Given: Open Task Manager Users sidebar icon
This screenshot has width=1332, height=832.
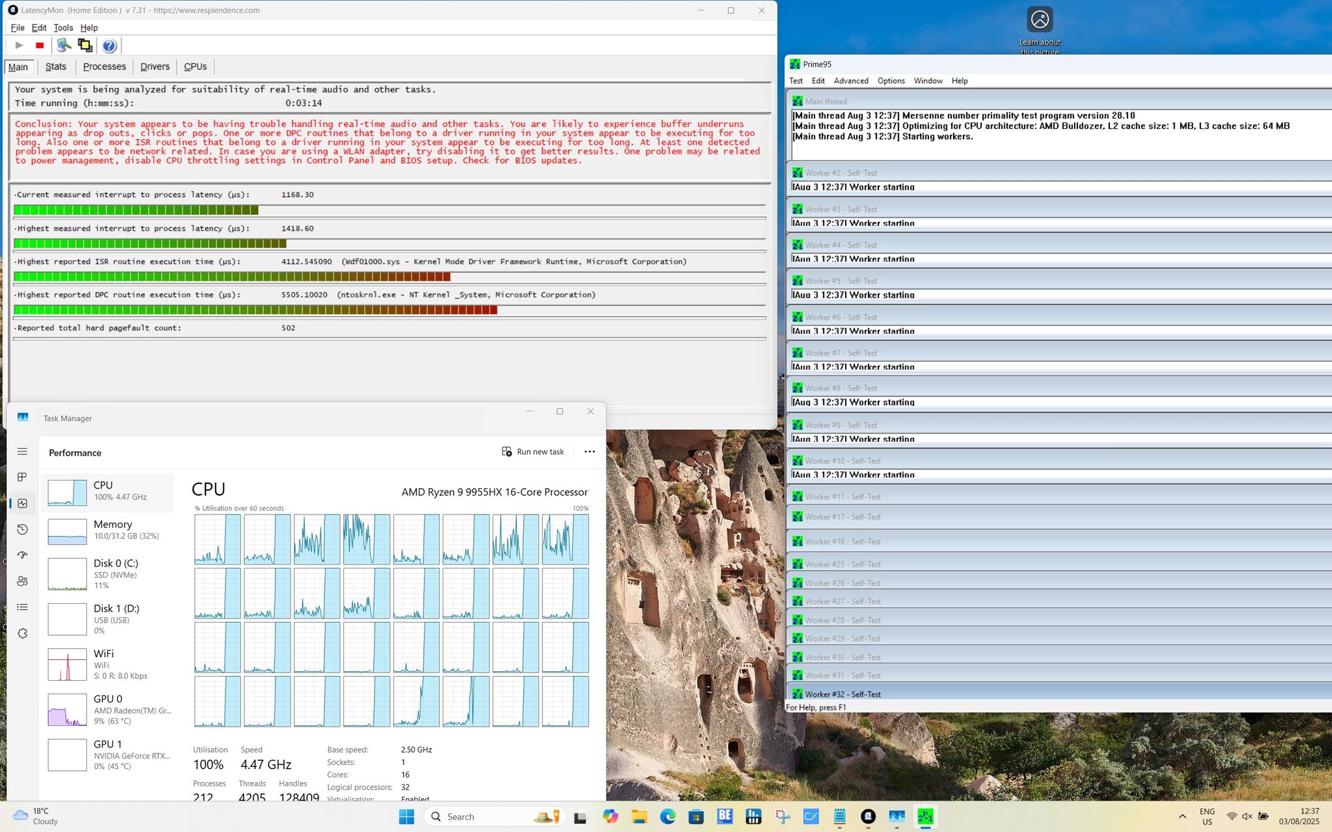Looking at the screenshot, I should (x=22, y=581).
